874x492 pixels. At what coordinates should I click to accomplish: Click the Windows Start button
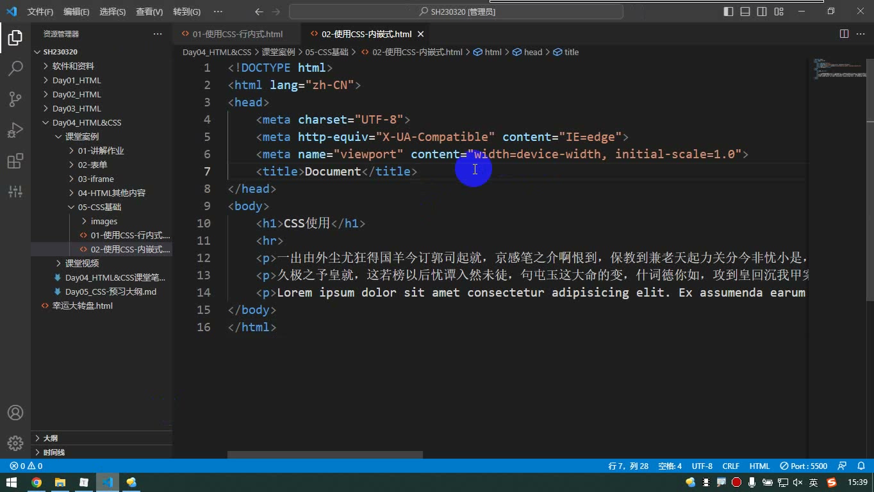(12, 482)
